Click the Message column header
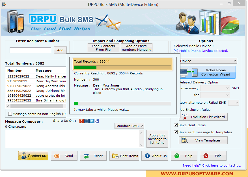Viewport: 248px width, 177px height. 50,70
